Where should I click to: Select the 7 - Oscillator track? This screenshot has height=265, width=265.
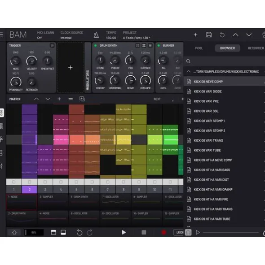(115, 202)
